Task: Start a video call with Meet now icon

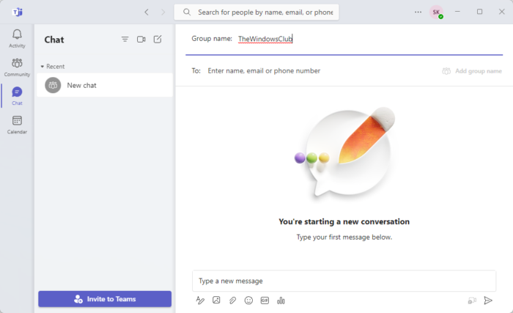Action: pyautogui.click(x=141, y=40)
